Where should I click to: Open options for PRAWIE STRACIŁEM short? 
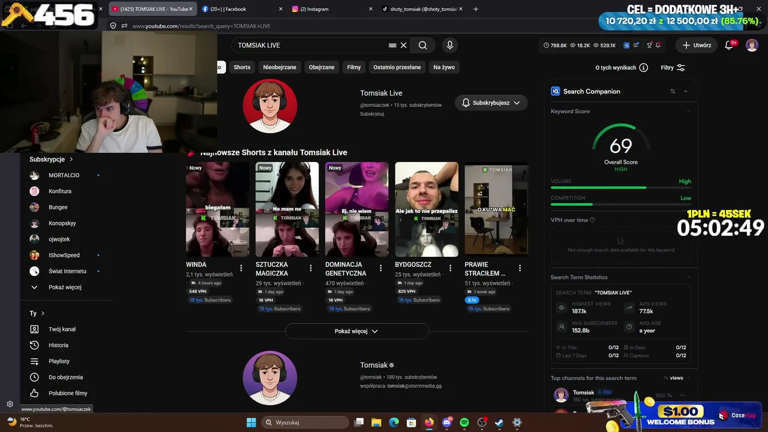click(520, 268)
